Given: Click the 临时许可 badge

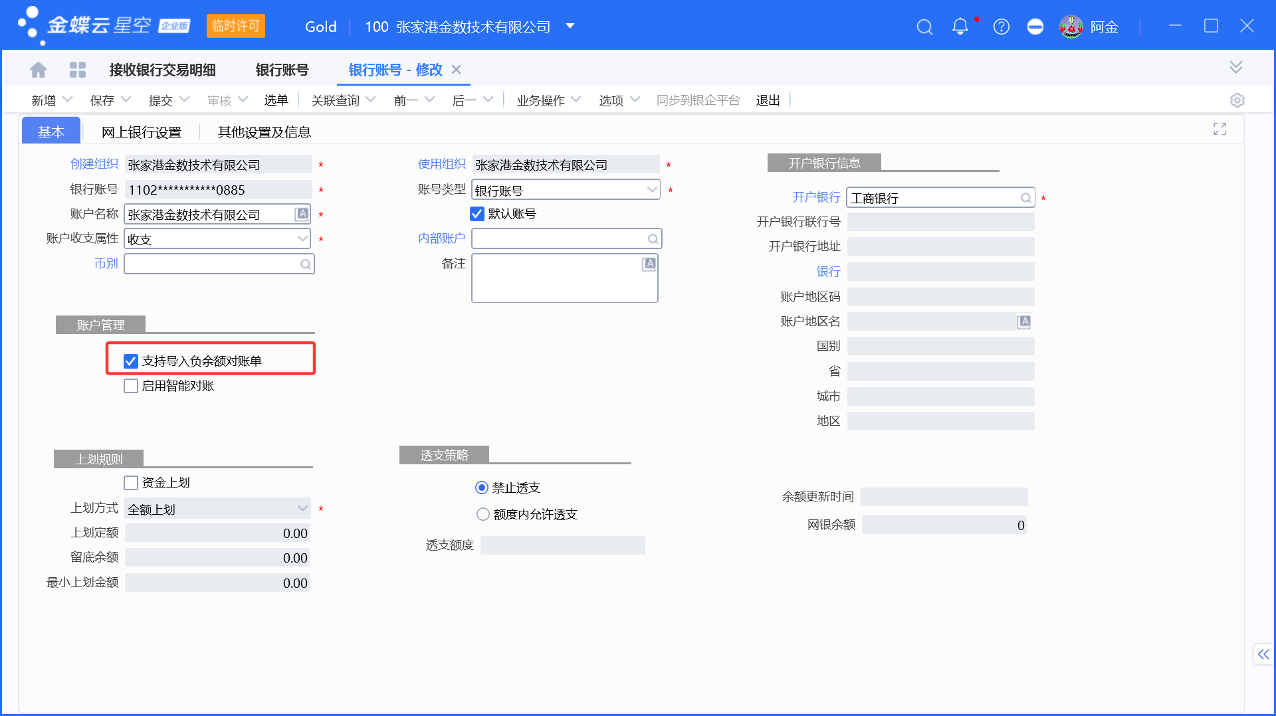Looking at the screenshot, I should 235,26.
